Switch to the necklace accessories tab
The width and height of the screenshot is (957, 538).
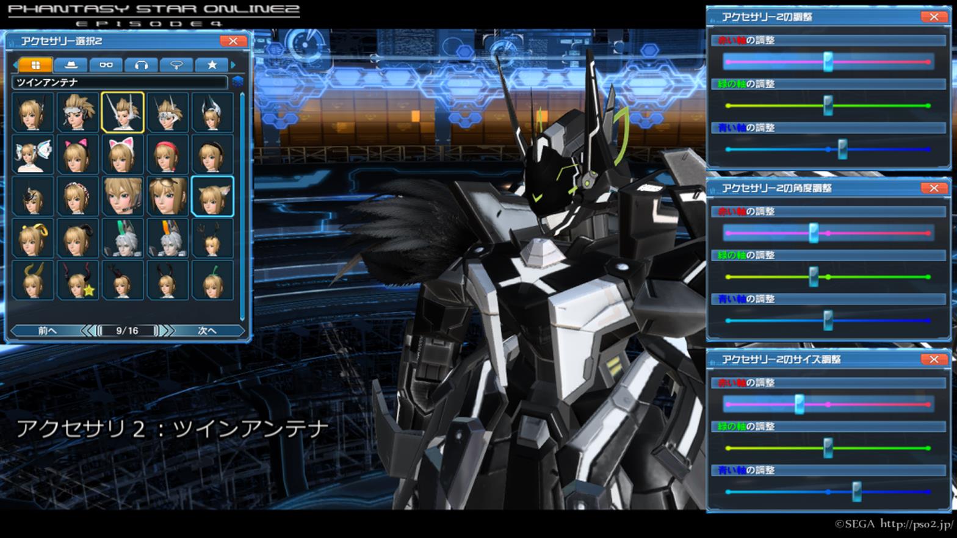(176, 65)
